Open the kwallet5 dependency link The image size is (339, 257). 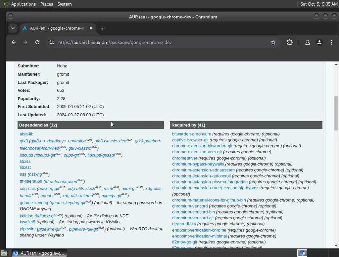(27, 222)
